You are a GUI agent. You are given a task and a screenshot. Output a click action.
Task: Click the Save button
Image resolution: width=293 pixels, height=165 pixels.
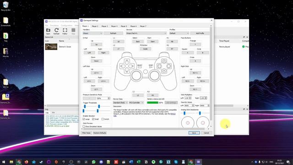[x=194, y=133]
